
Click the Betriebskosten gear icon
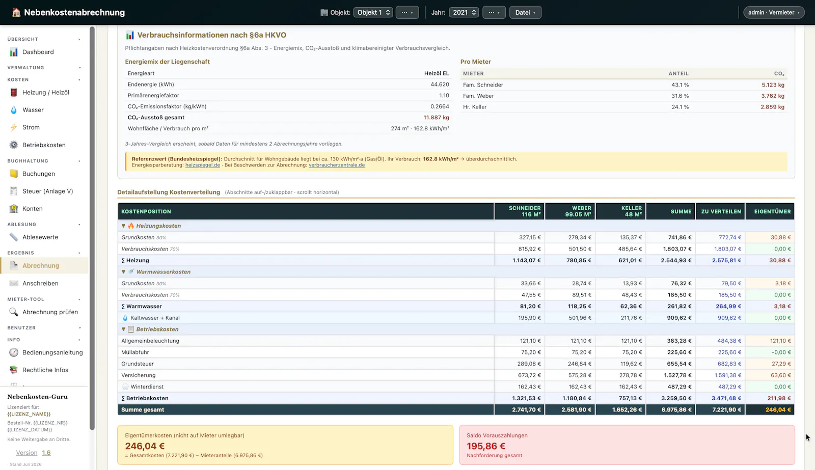[x=14, y=145]
